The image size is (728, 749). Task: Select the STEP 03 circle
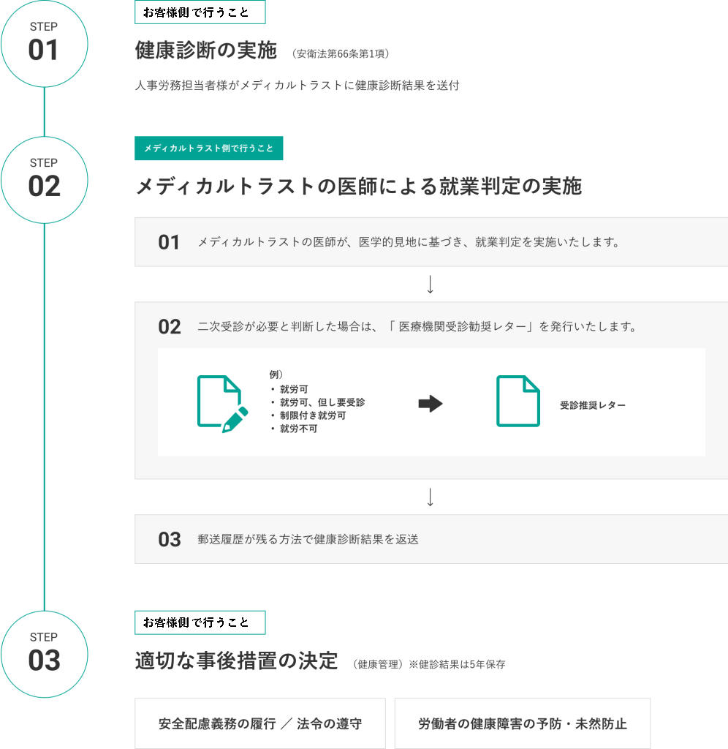[x=45, y=654]
